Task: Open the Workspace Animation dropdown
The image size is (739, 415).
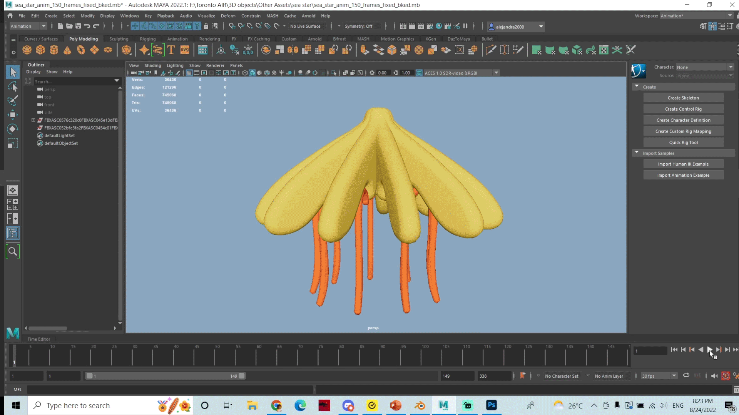Action: click(x=696, y=16)
